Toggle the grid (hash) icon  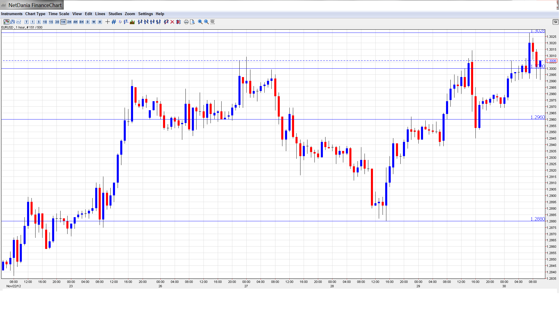(114, 22)
